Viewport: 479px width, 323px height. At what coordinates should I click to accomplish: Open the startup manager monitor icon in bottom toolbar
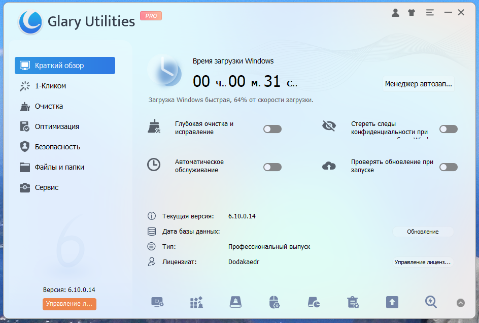[157, 302]
